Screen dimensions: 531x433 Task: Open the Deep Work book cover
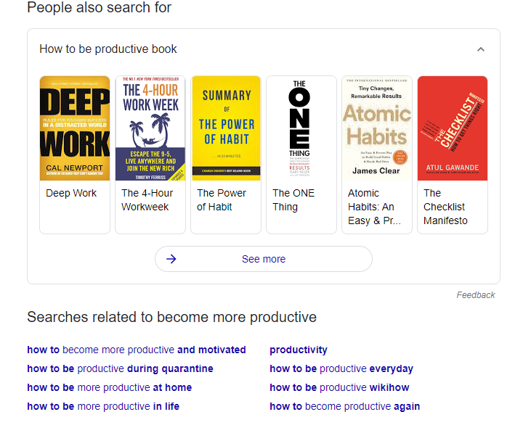[75, 128]
